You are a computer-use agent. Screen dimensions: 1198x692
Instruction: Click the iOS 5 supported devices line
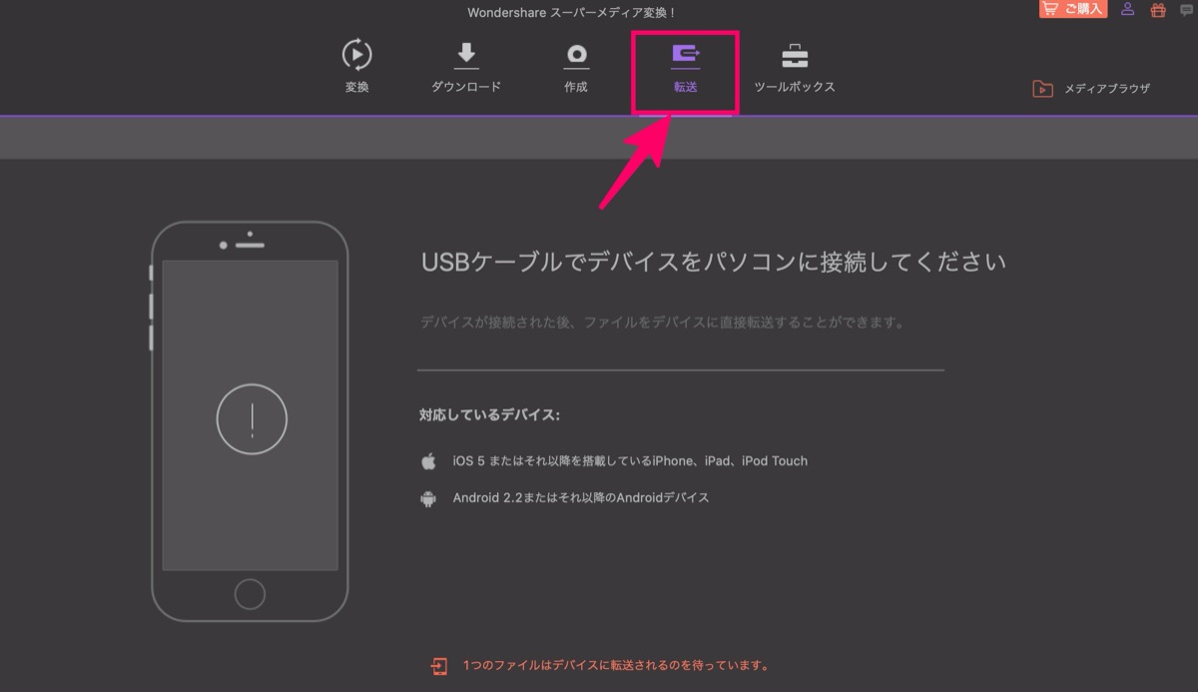pyautogui.click(x=630, y=461)
